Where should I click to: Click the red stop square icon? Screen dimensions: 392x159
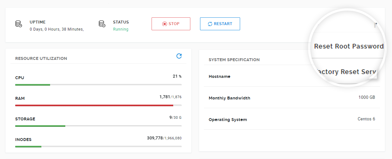164,24
